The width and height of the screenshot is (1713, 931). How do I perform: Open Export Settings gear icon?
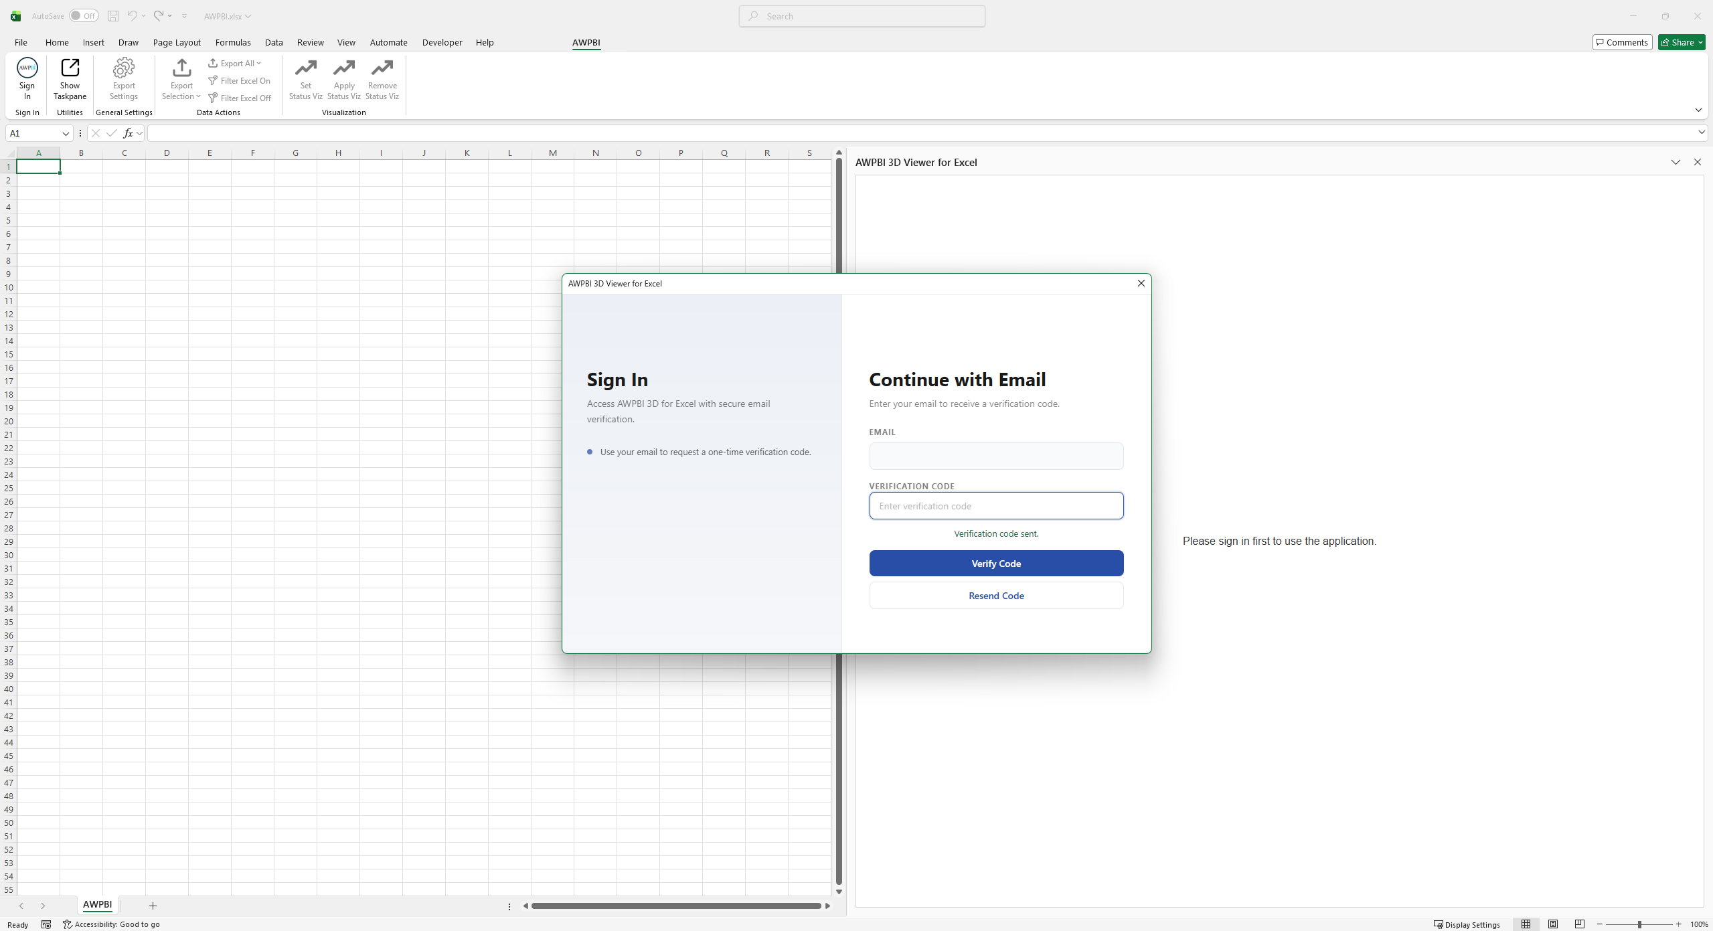[x=124, y=68]
